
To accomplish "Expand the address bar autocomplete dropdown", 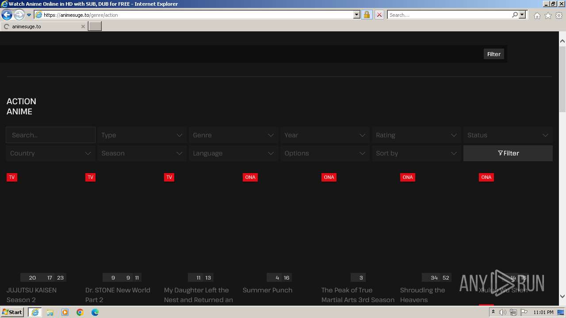I will (357, 15).
